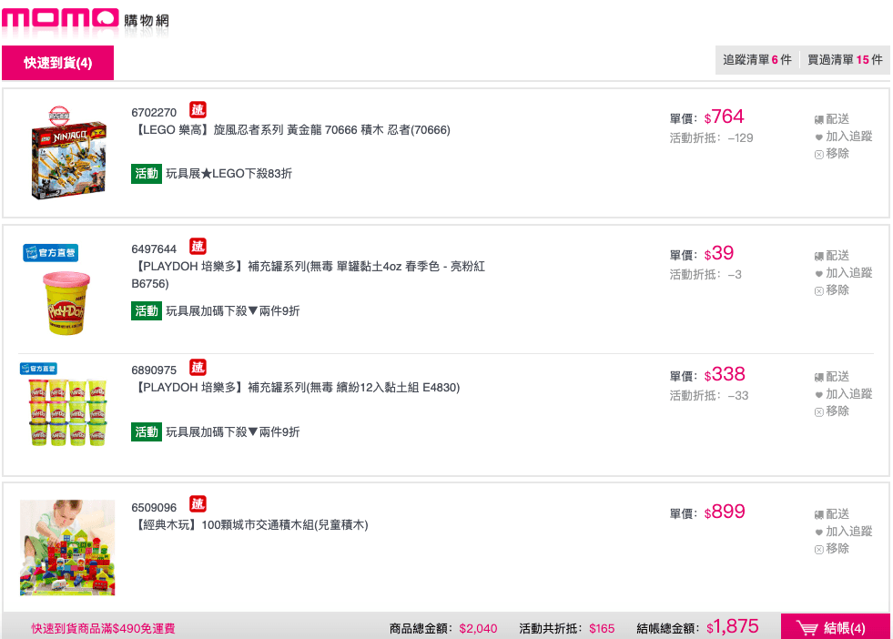
Task: Click remove icon for PLAYDOH single can
Action: tap(818, 290)
